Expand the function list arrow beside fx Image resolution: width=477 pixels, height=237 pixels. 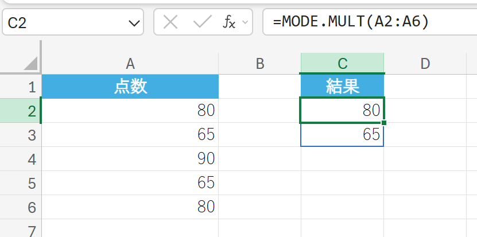246,22
